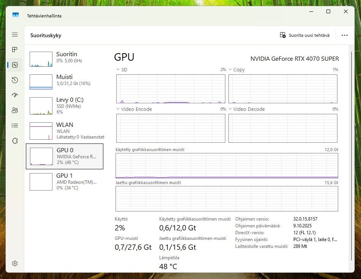
Task: Minimize the Task Manager window
Action: tap(311, 11)
